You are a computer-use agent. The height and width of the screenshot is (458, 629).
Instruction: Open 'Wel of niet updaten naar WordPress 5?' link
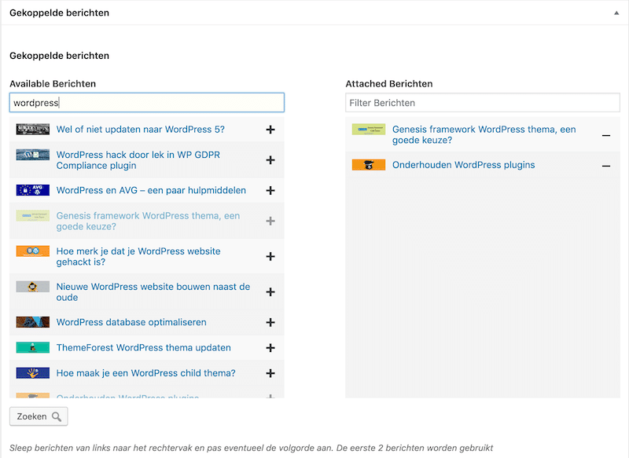click(x=141, y=130)
